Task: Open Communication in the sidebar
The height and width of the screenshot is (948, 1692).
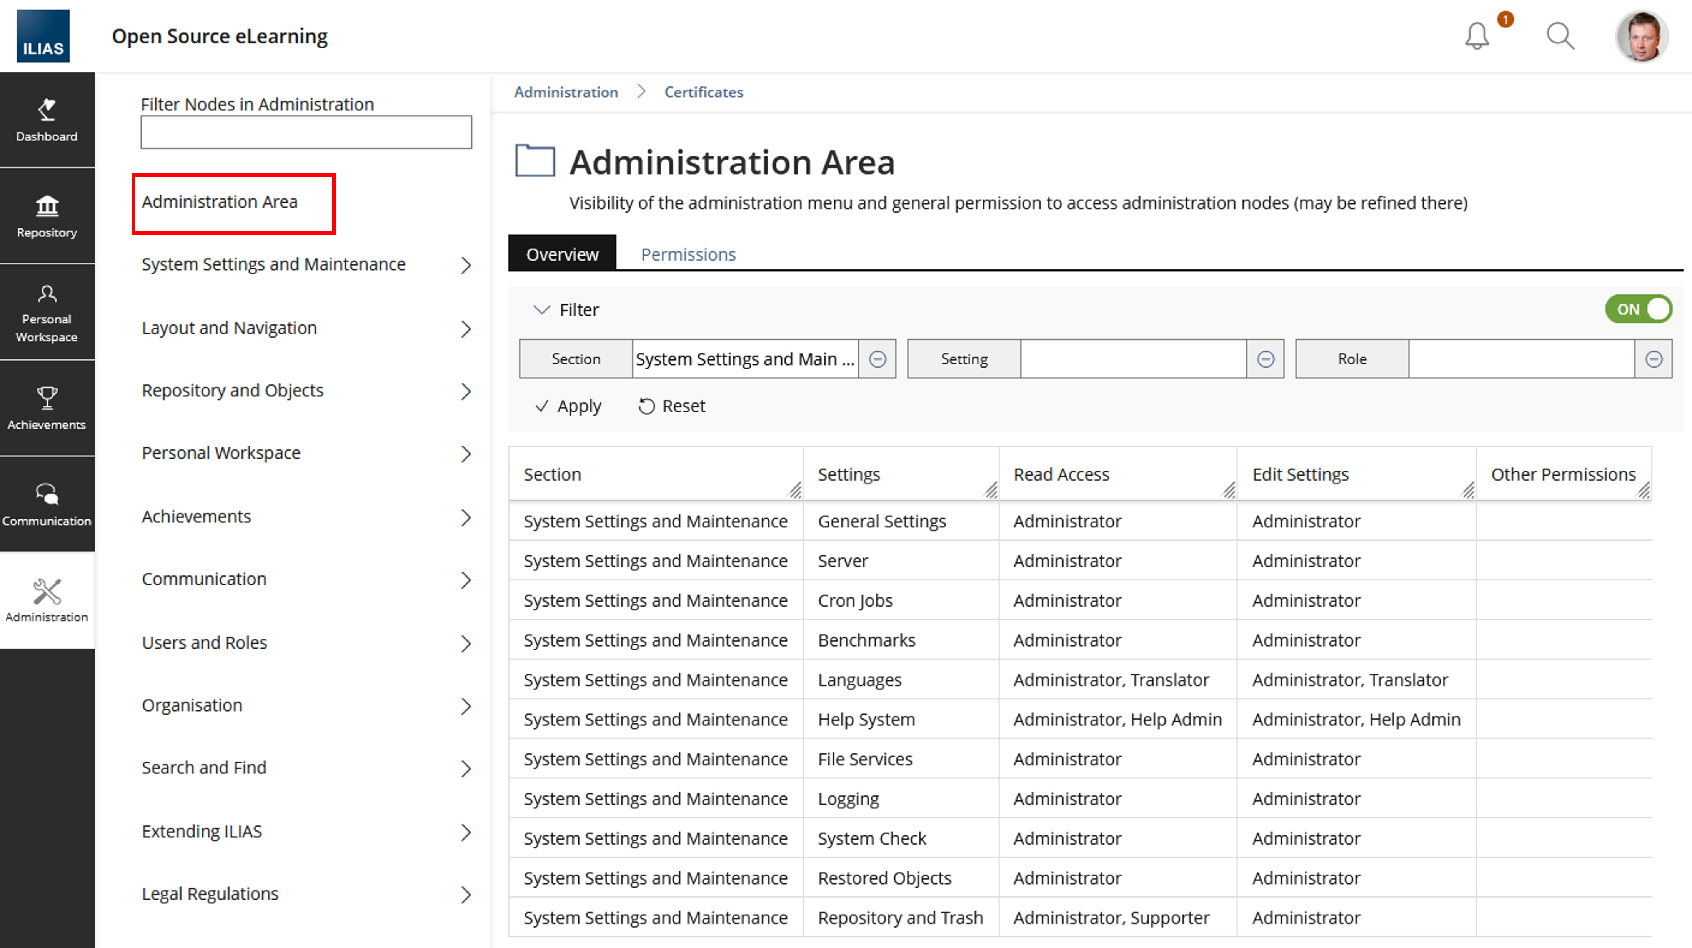Action: pyautogui.click(x=47, y=504)
